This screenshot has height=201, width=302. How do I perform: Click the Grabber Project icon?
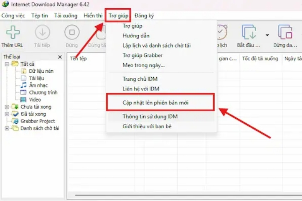pyautogui.click(x=15, y=121)
